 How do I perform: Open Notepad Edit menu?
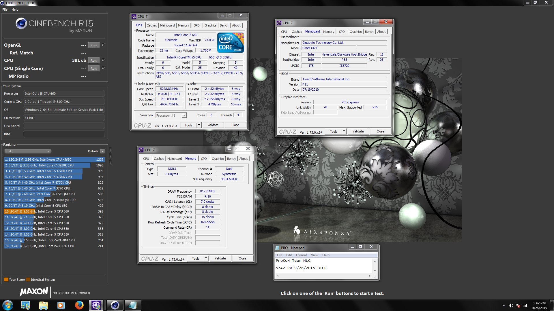coord(289,255)
